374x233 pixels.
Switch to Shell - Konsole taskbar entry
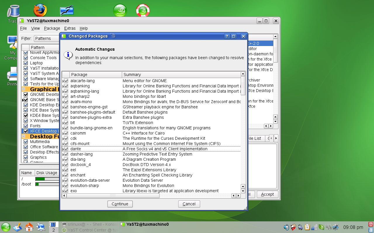pyautogui.click(x=90, y=224)
